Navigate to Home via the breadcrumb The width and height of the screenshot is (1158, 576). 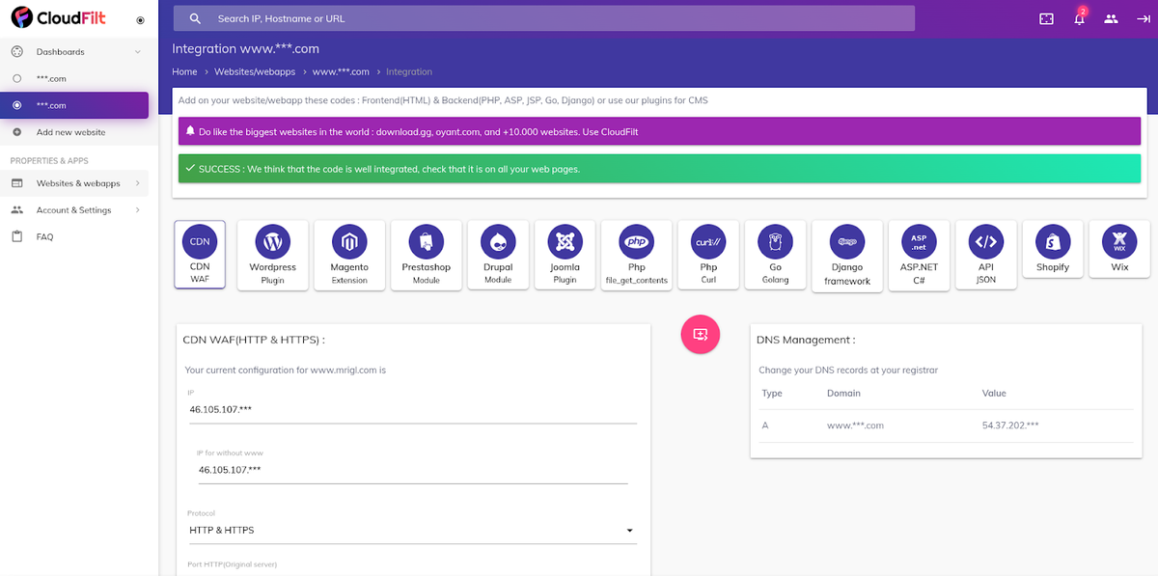(184, 71)
